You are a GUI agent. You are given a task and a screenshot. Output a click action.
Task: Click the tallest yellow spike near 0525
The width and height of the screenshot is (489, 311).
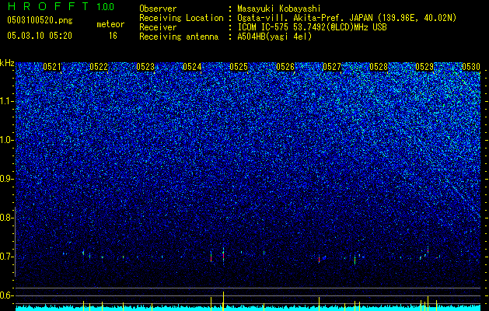[223, 300]
